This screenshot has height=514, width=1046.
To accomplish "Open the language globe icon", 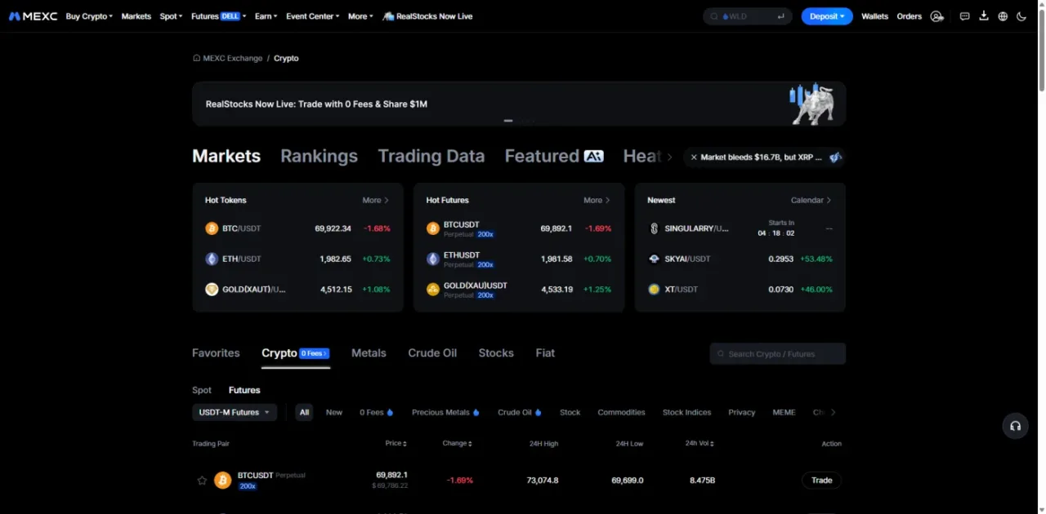I will click(1003, 16).
